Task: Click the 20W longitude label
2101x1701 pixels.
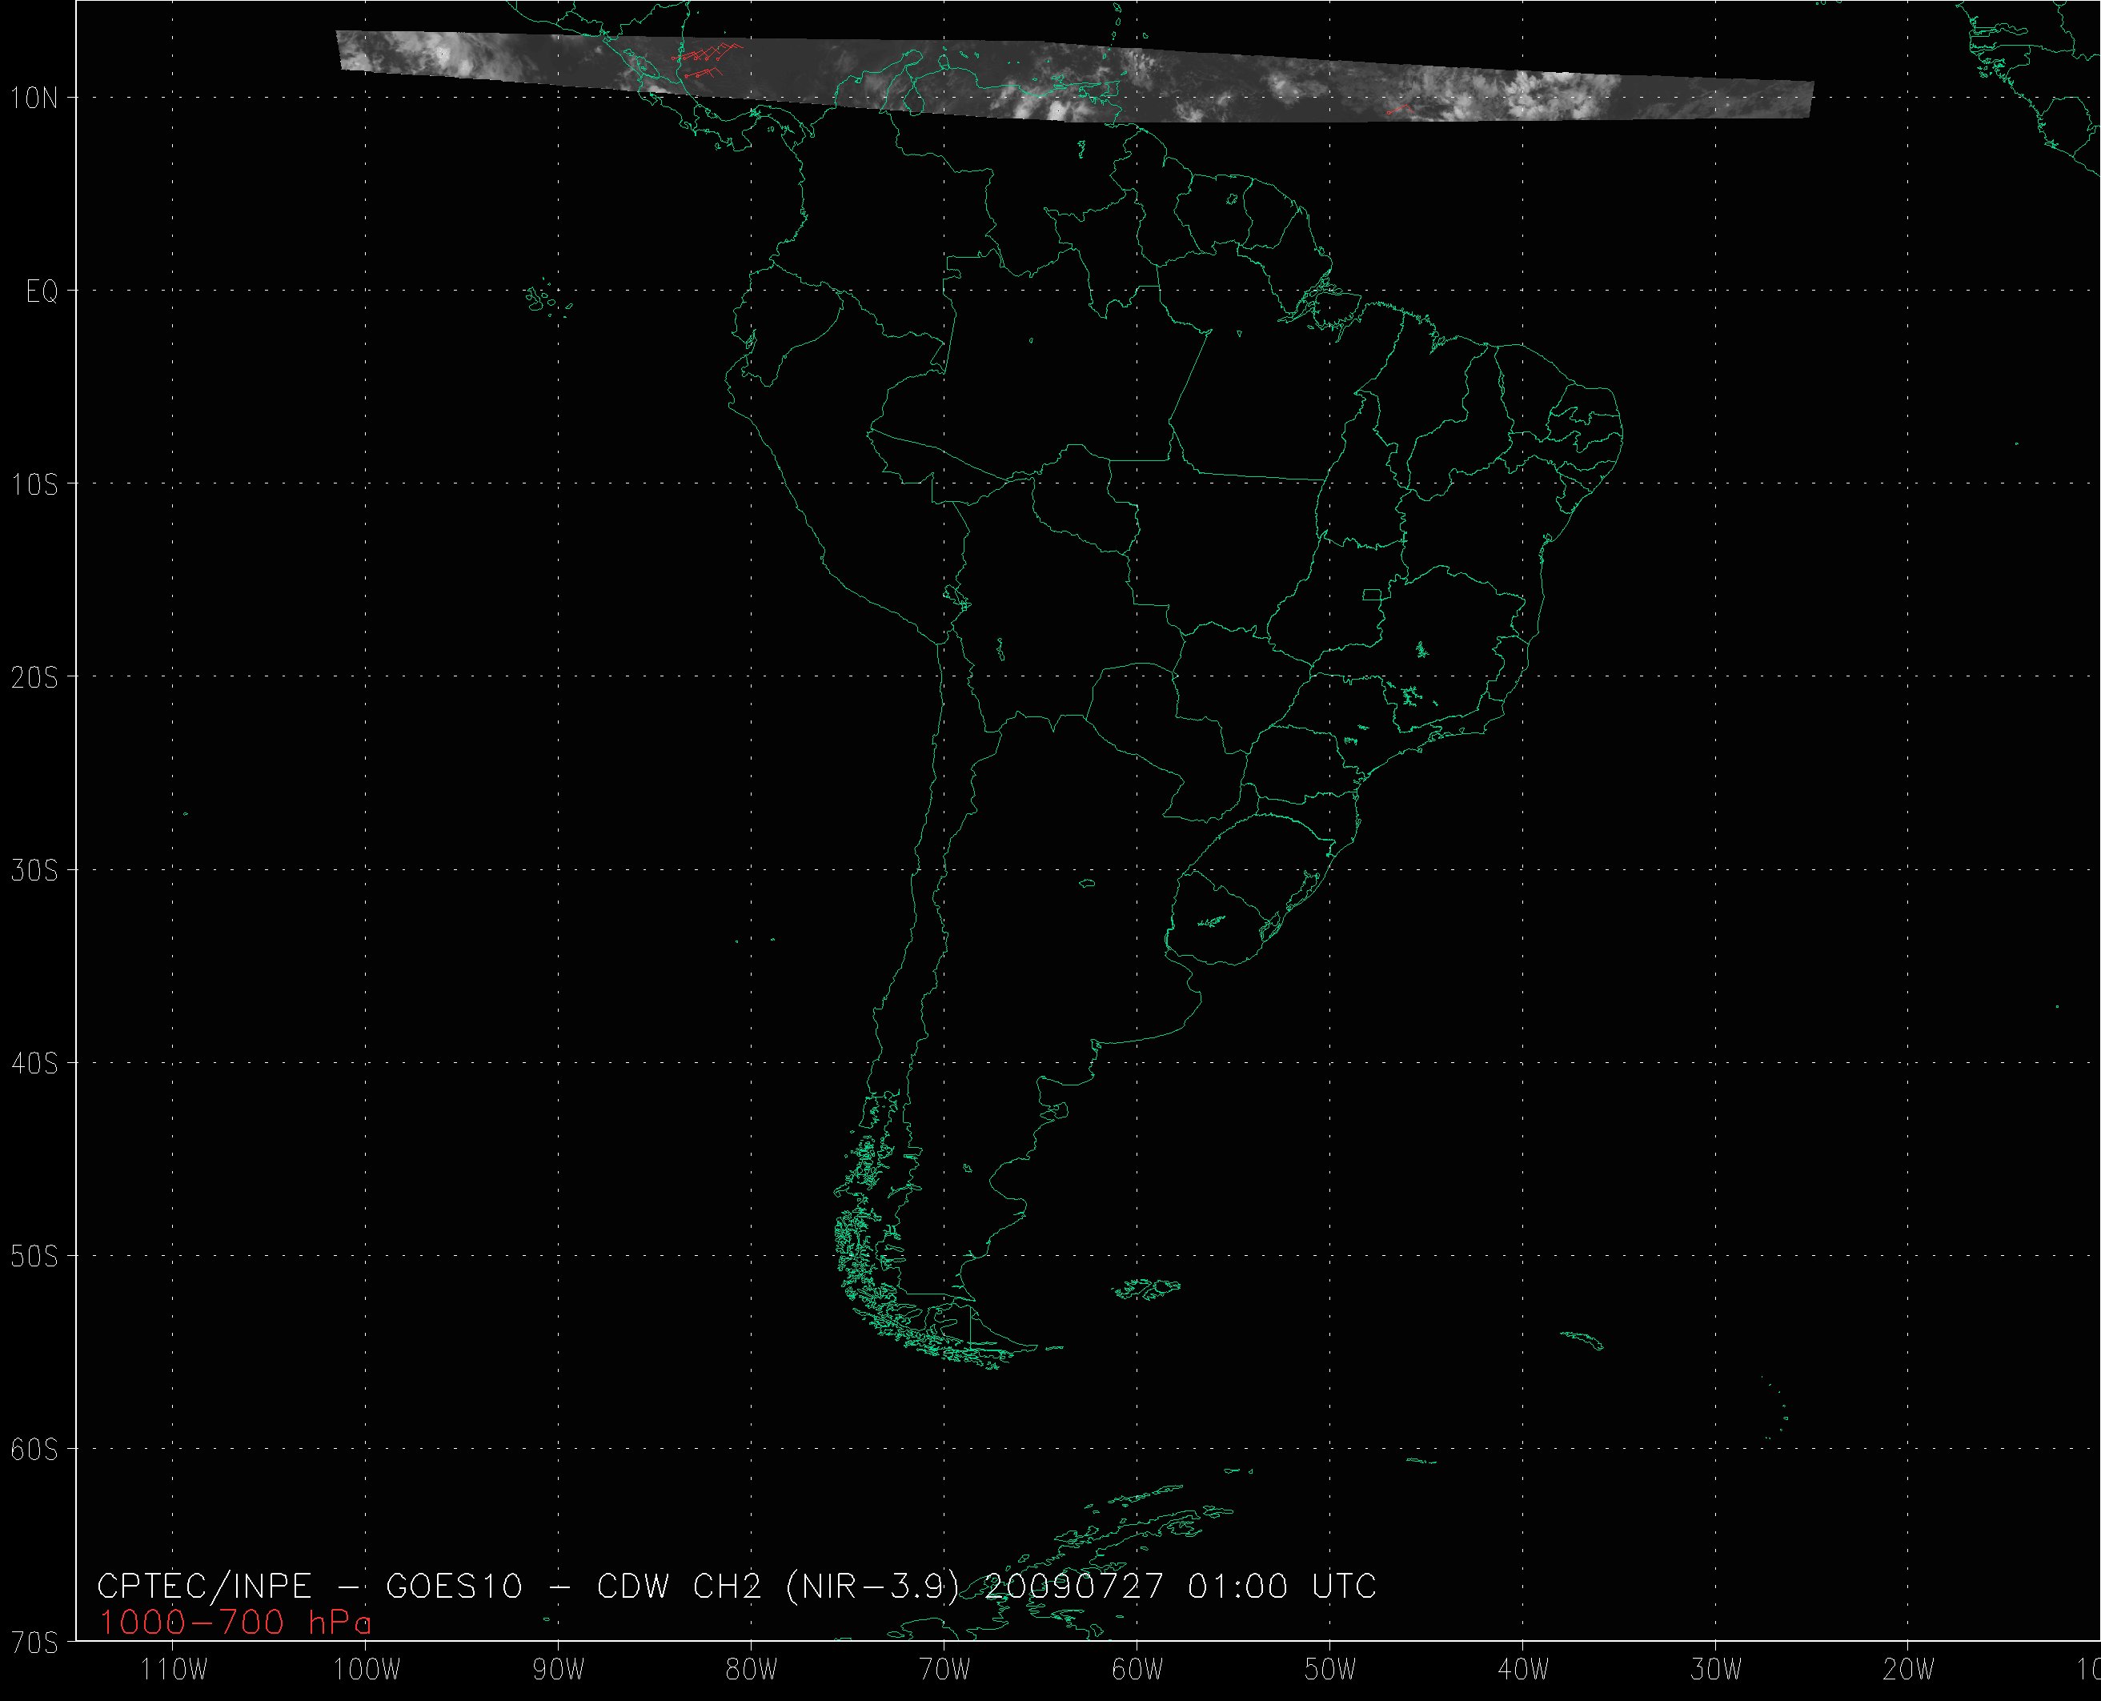Action: tap(1908, 1670)
